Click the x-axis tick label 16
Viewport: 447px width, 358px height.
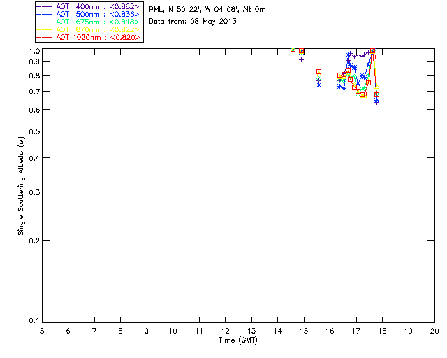(330, 331)
